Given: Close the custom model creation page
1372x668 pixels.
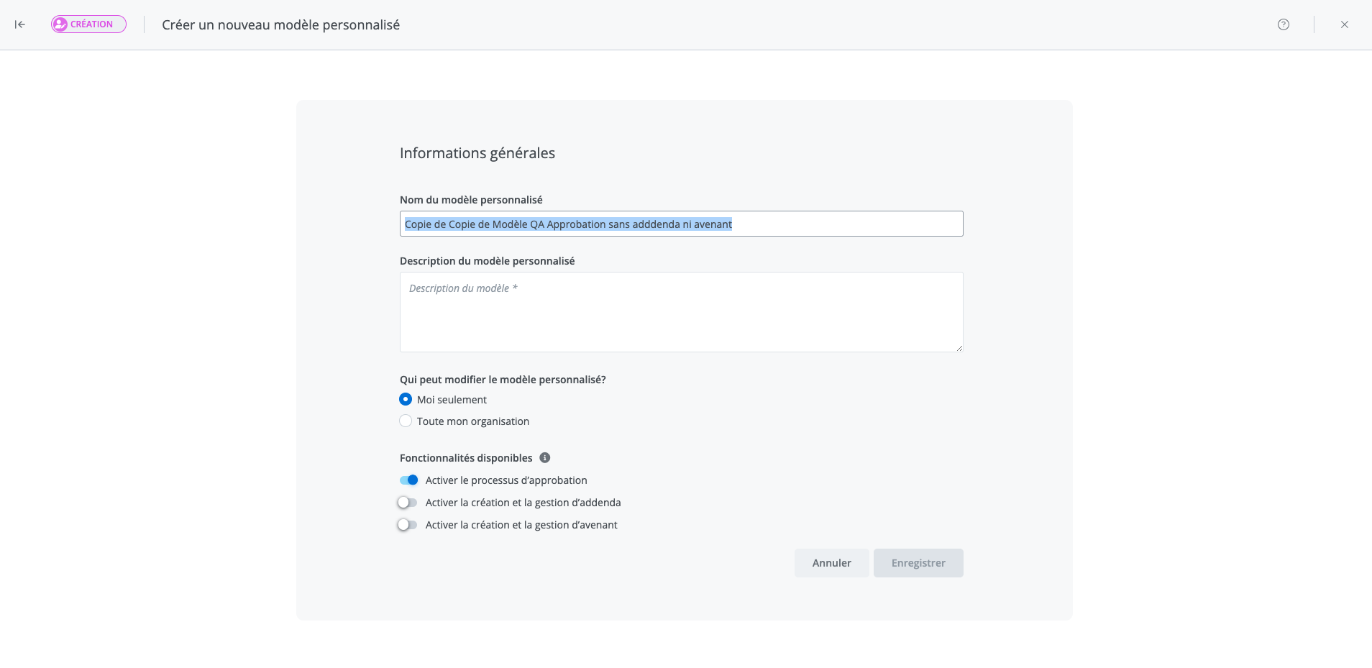Looking at the screenshot, I should pyautogui.click(x=1344, y=24).
